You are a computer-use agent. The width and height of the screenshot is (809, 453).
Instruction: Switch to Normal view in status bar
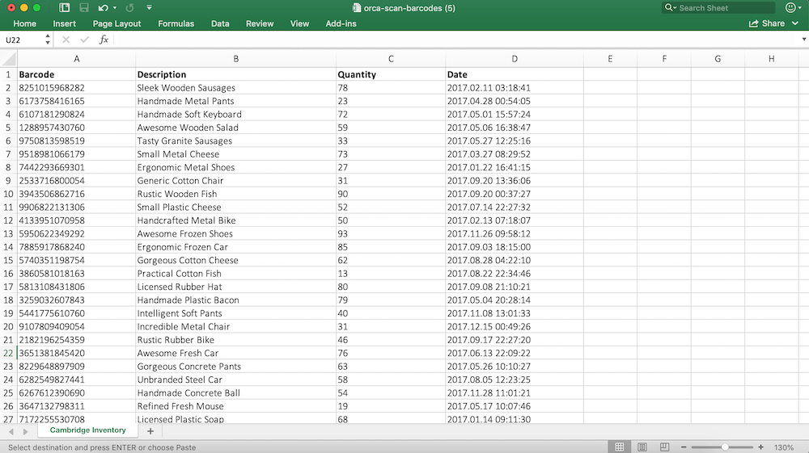point(619,447)
